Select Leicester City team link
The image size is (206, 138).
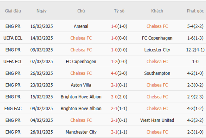pyautogui.click(x=157, y=50)
